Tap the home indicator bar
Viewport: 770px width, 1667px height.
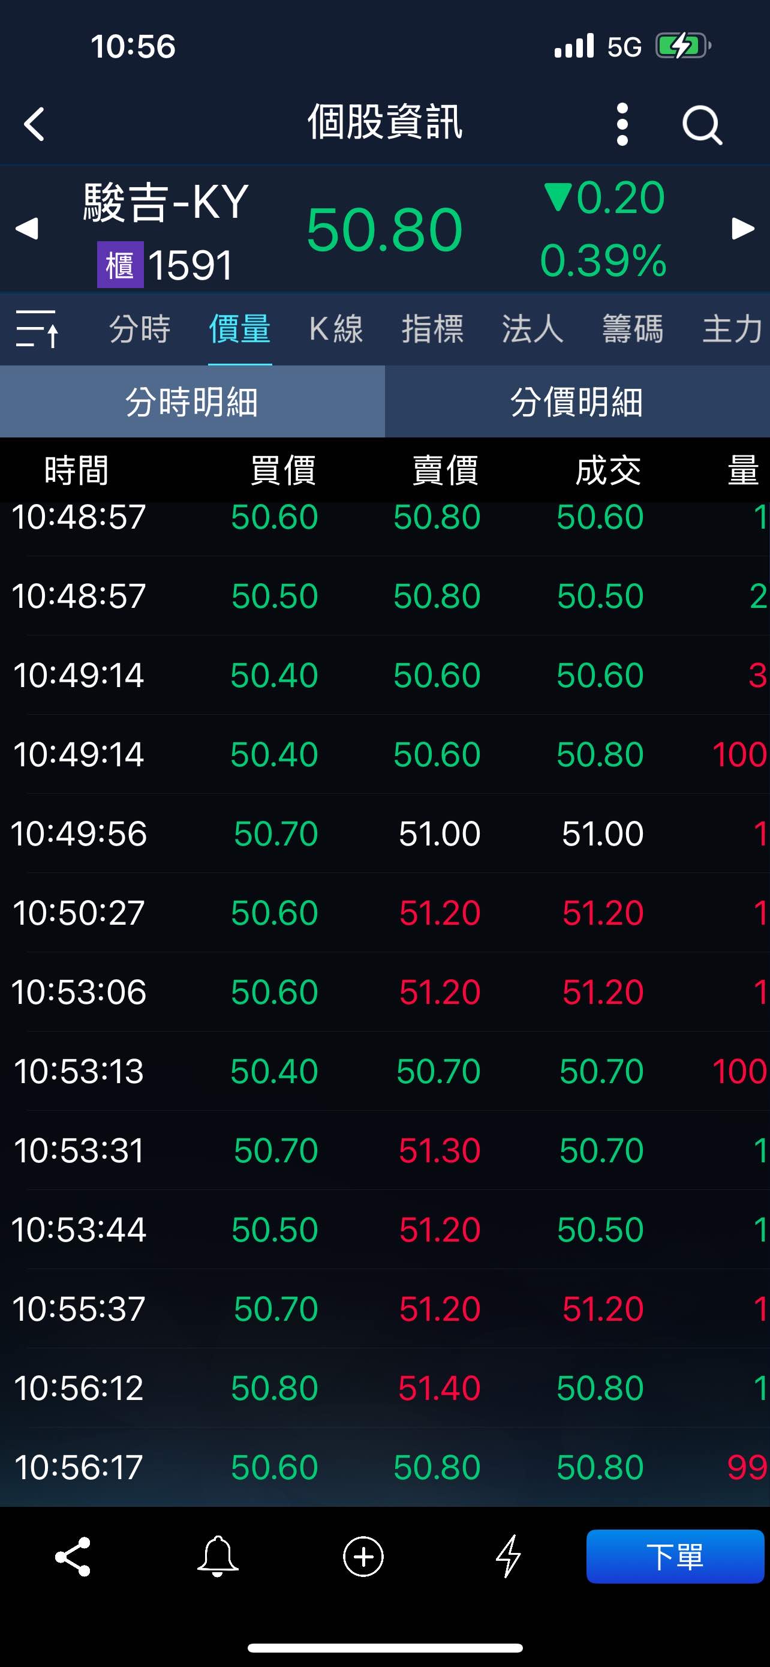click(384, 1648)
